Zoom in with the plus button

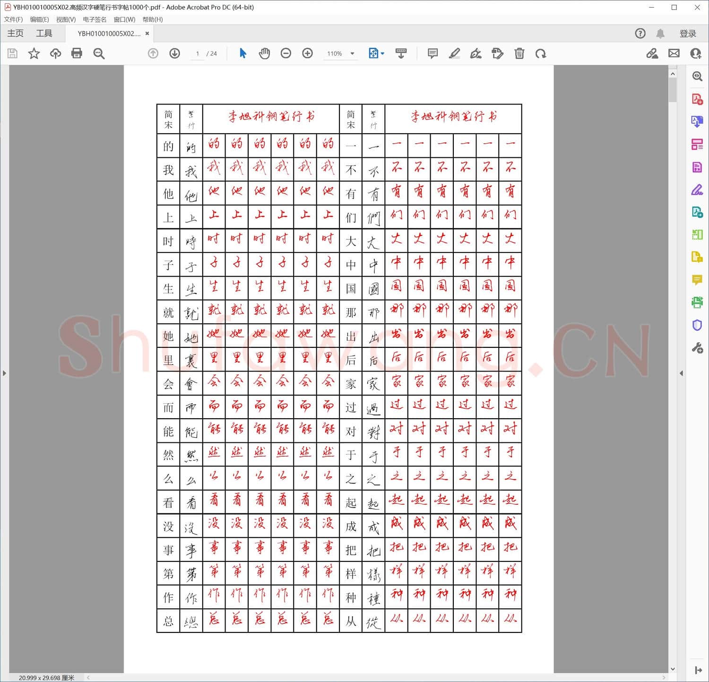[307, 53]
